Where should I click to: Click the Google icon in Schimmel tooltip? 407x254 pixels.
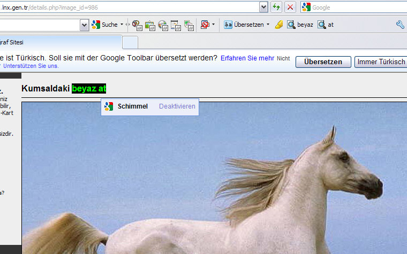click(109, 106)
